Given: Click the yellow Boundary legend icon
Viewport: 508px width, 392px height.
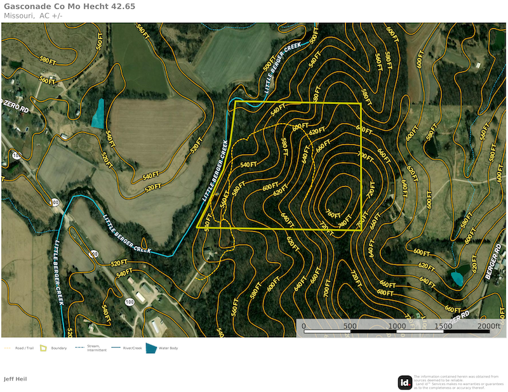Looking at the screenshot, I should tap(43, 348).
